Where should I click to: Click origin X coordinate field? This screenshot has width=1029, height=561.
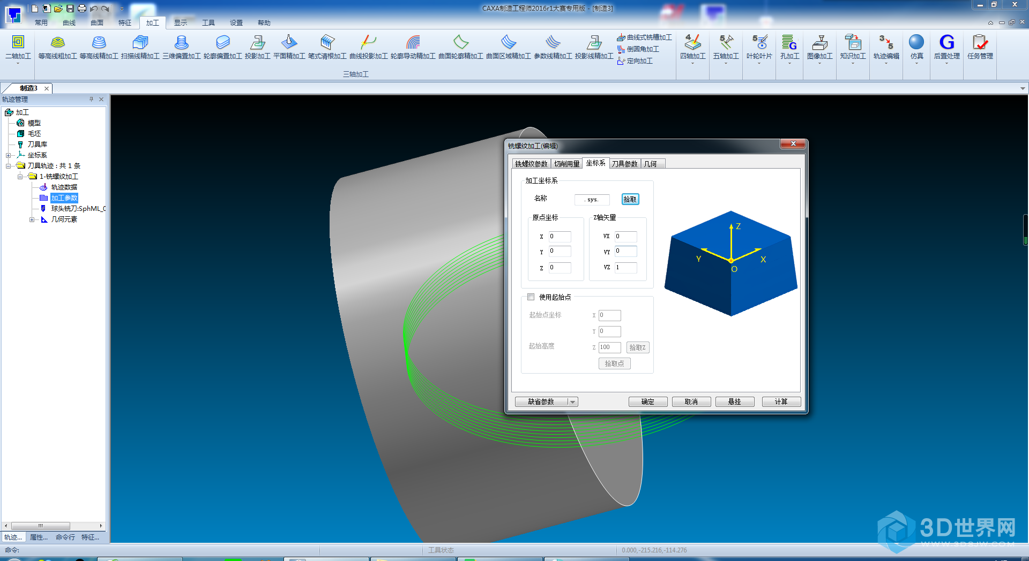click(x=560, y=236)
